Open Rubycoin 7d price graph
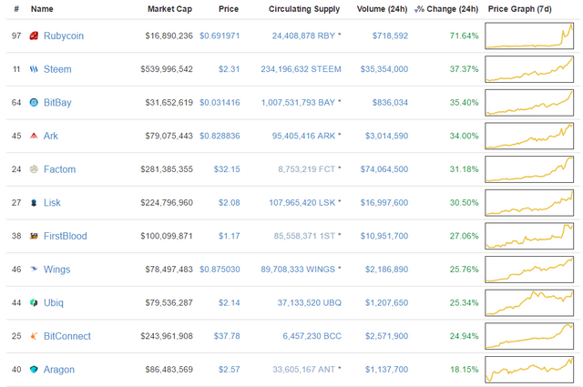This screenshot has width=583, height=387. click(x=529, y=36)
